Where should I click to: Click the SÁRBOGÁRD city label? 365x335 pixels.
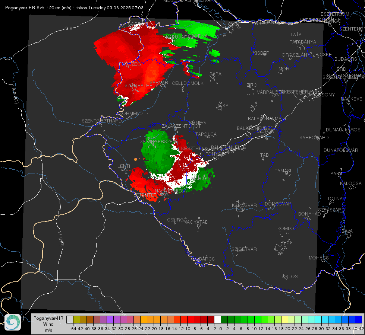tap(314, 138)
